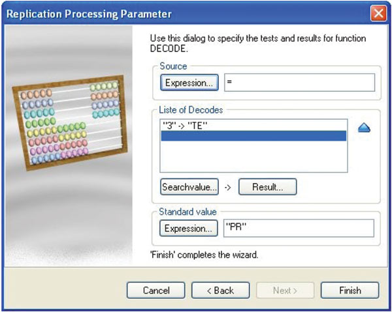
Task: Focus the Standard value field containing "PR"
Action: click(x=299, y=228)
